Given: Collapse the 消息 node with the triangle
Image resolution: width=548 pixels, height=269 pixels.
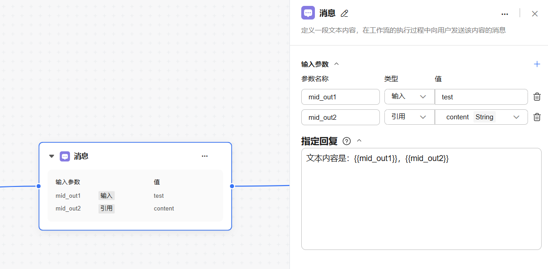Looking at the screenshot, I should pos(51,156).
